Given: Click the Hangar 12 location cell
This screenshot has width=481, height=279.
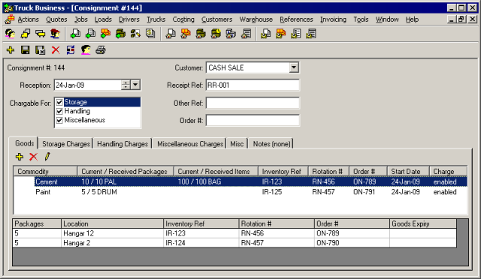Looking at the screenshot, I should (112, 233).
